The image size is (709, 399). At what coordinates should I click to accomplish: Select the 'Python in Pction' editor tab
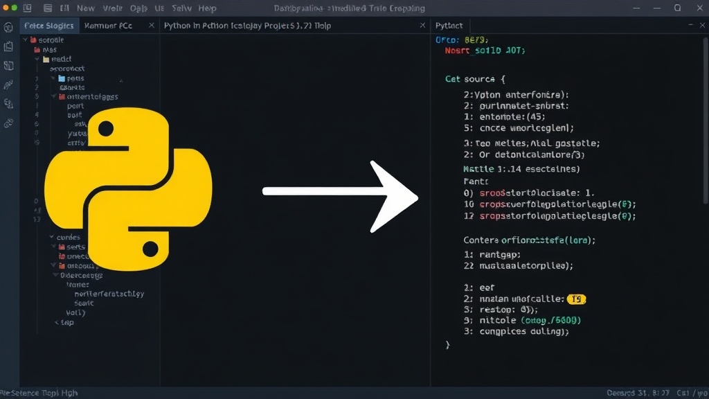(247, 26)
